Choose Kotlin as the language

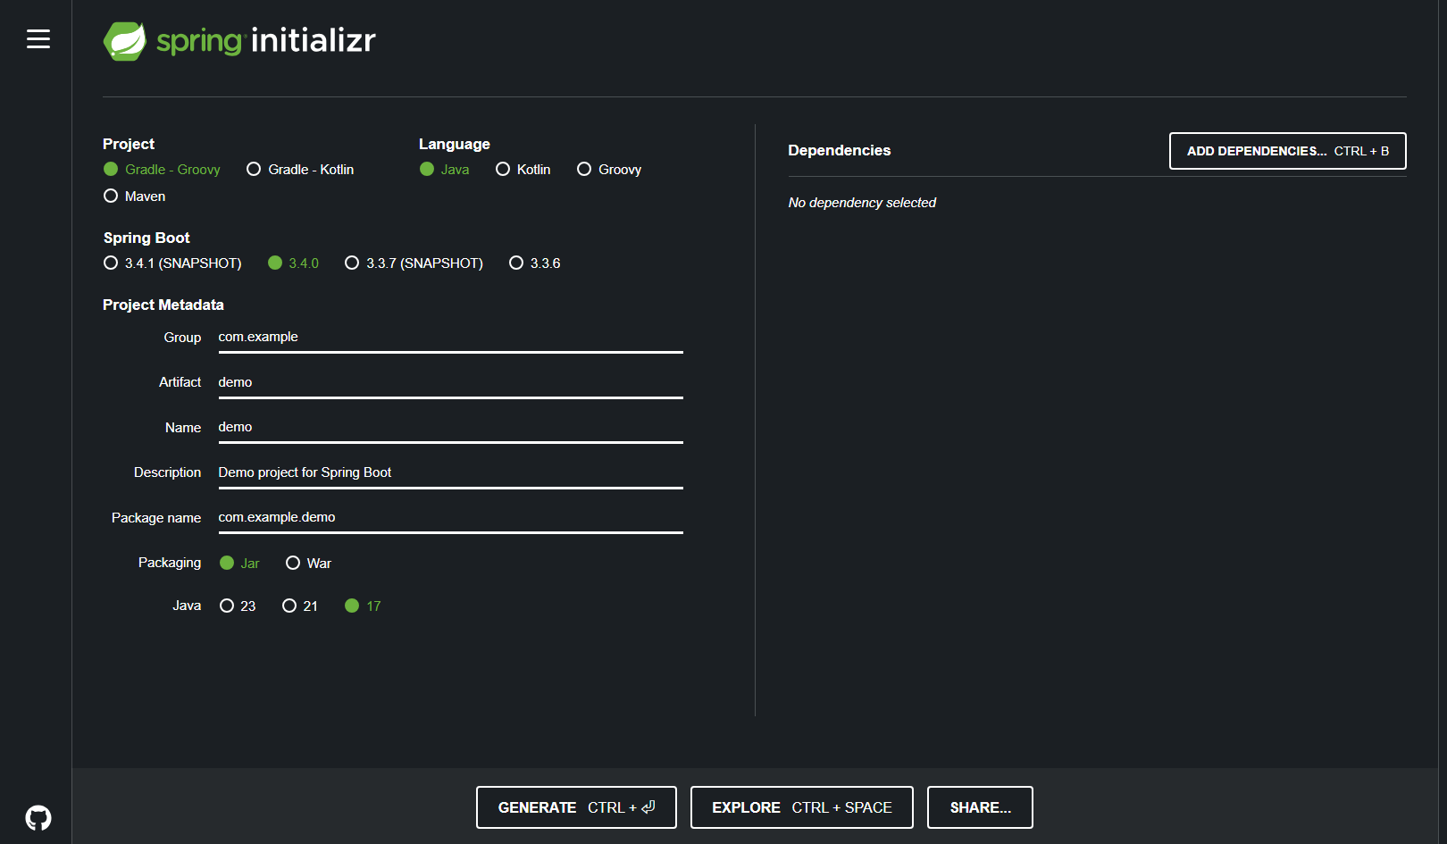523,170
